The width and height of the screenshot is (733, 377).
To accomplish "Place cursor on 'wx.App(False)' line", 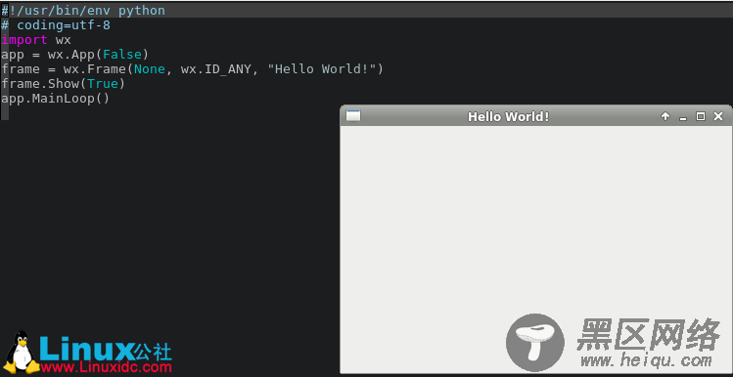I will click(74, 55).
